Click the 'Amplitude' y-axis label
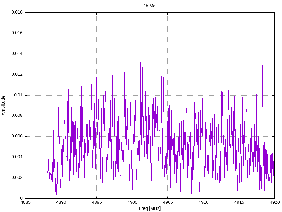This screenshot has width=282, height=212. 3,105
